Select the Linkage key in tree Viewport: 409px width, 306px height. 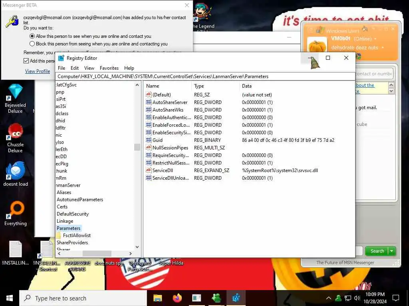pyautogui.click(x=65, y=221)
